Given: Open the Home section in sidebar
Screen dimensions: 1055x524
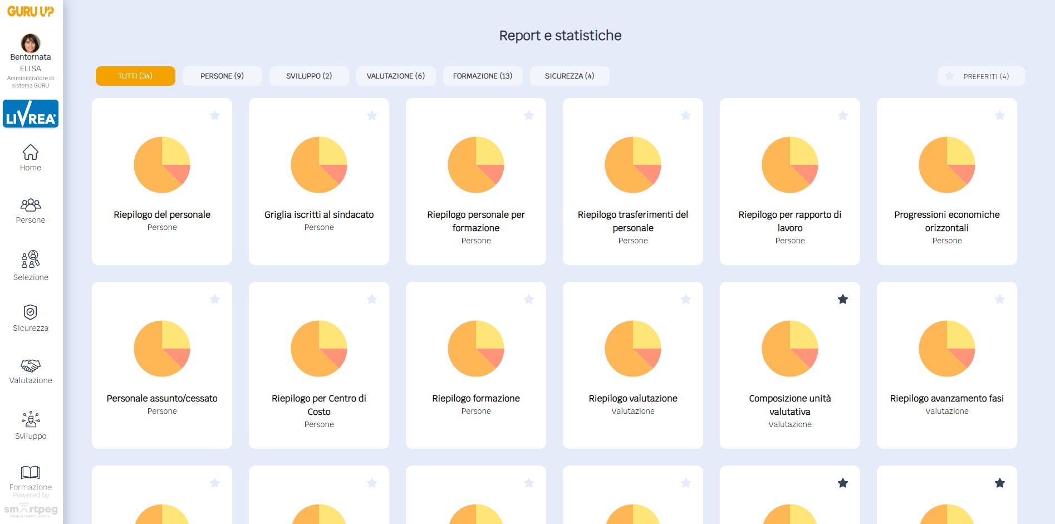Looking at the screenshot, I should click(31, 158).
